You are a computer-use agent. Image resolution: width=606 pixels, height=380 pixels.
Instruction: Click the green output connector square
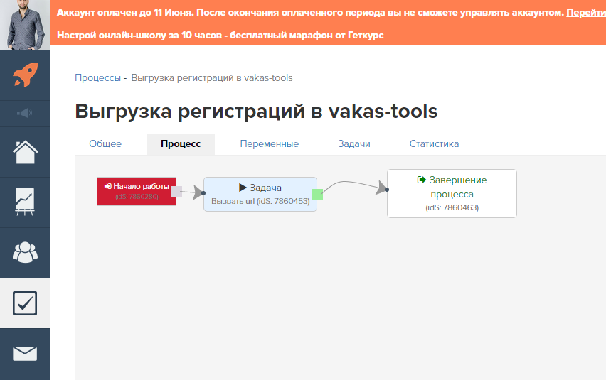pyautogui.click(x=317, y=194)
